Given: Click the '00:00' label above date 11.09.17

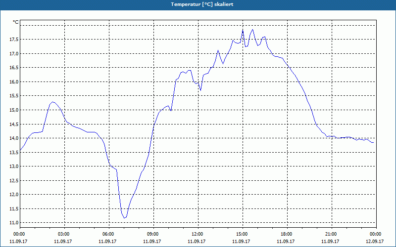Looking at the screenshot, I should pyautogui.click(x=19, y=234).
